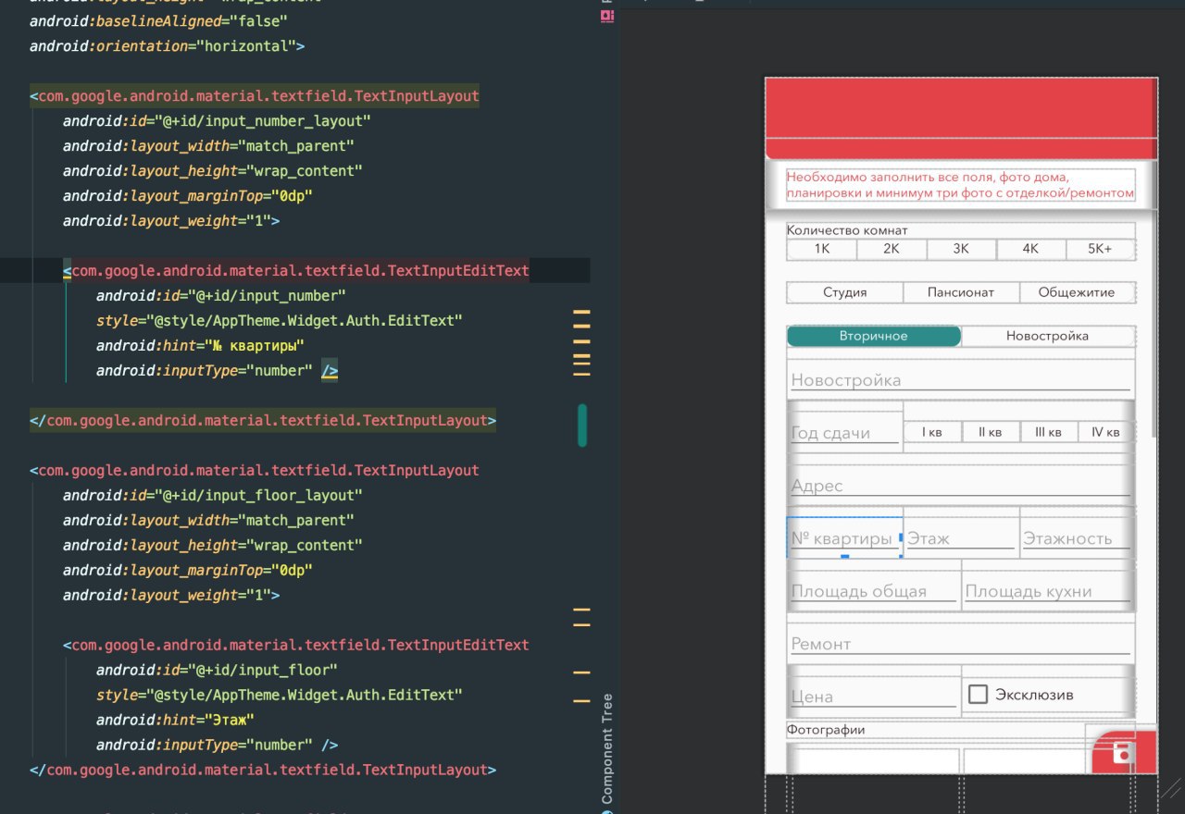This screenshot has width=1185, height=814.
Task: Click the Год сдачи input field
Action: click(x=844, y=432)
